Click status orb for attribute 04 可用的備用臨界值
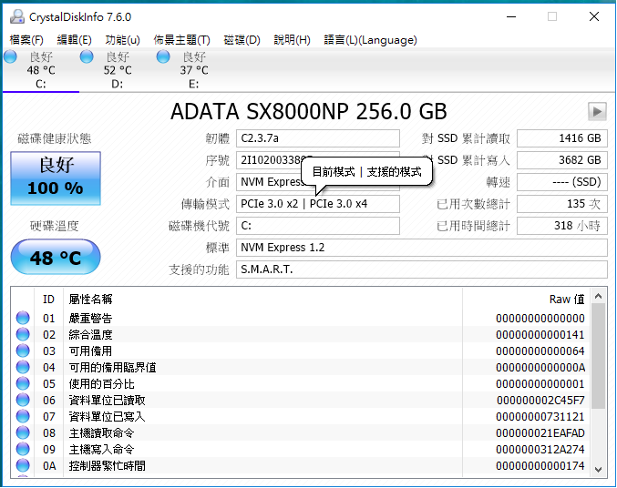617x488 pixels. (23, 367)
